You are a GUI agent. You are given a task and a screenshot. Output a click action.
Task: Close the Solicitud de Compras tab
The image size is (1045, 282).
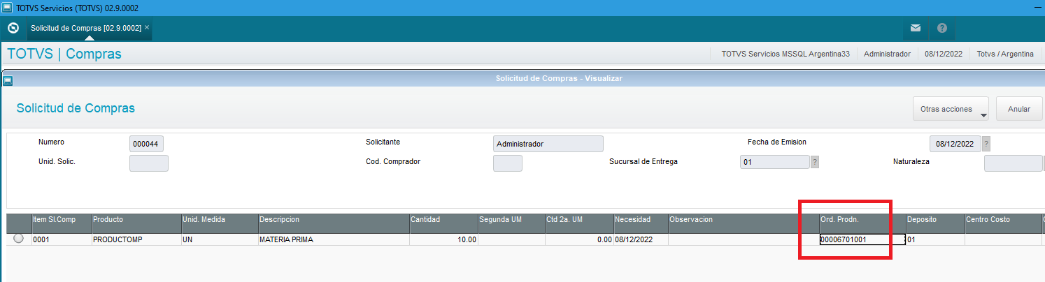pos(147,27)
